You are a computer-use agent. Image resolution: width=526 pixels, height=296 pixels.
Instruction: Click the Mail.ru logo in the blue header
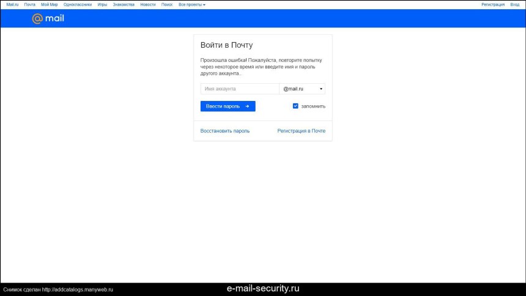point(48,18)
